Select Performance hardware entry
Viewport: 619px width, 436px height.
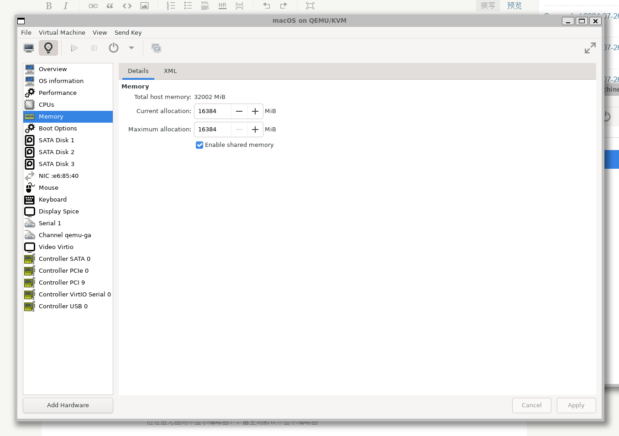coord(68,93)
